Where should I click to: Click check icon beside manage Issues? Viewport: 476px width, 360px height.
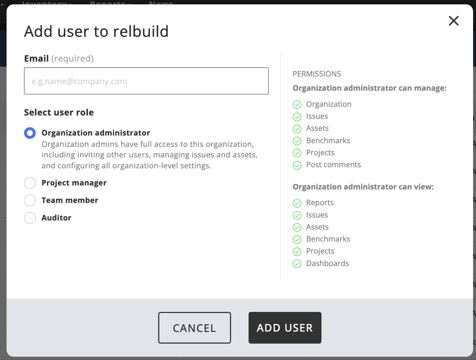point(297,117)
